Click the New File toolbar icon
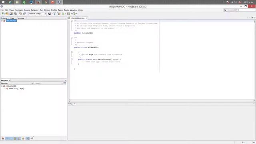256x144 pixels. tap(3, 14)
